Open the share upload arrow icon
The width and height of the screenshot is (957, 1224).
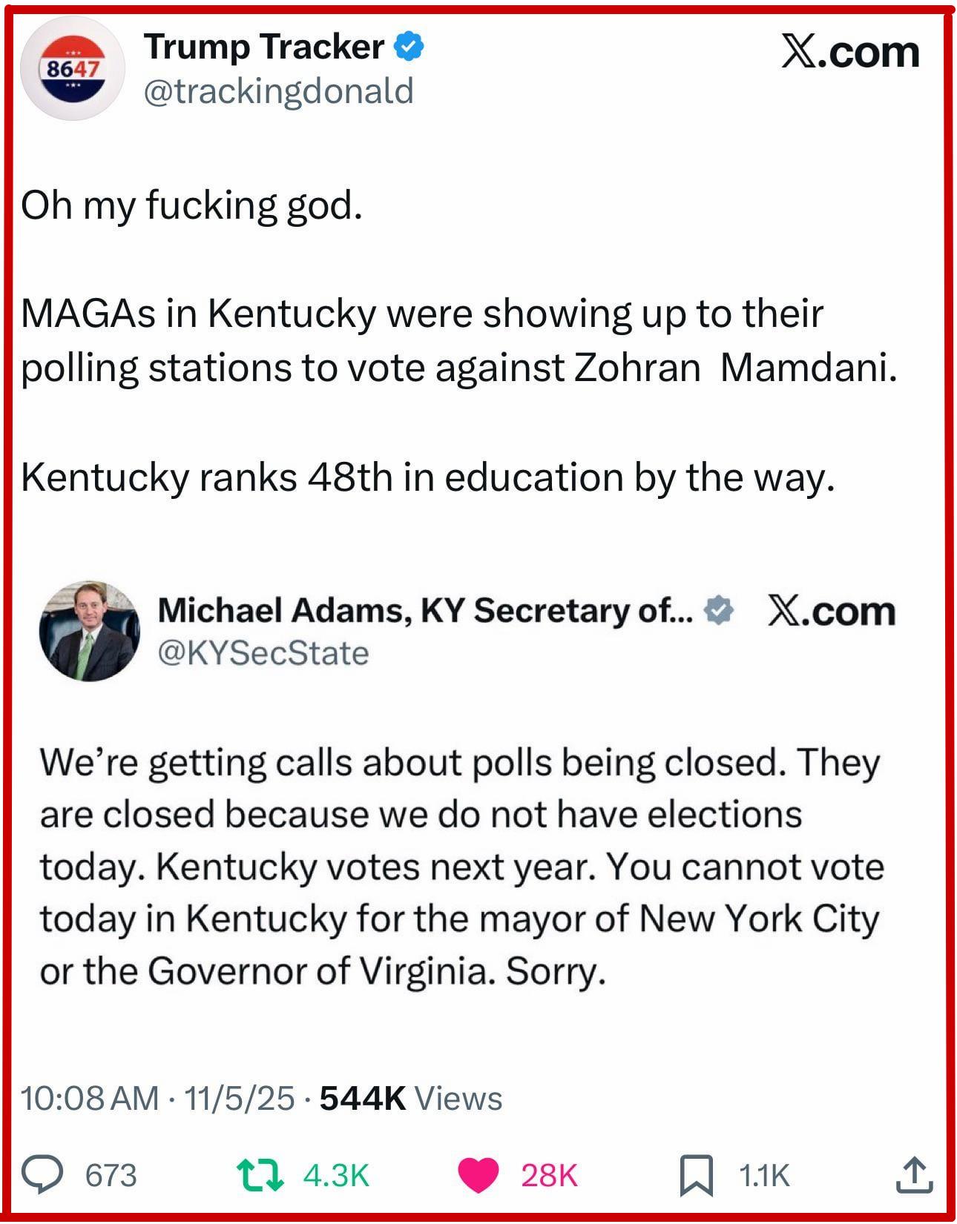914,1175
